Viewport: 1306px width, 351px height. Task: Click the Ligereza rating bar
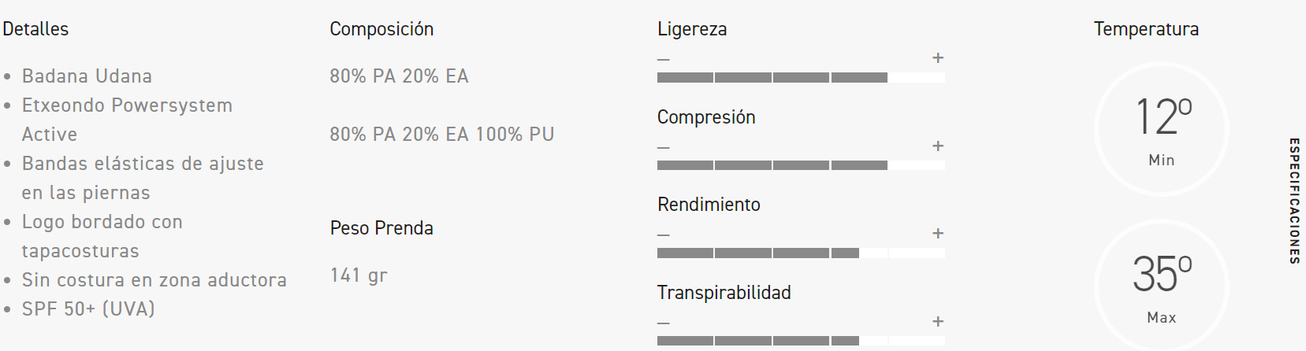tap(801, 77)
